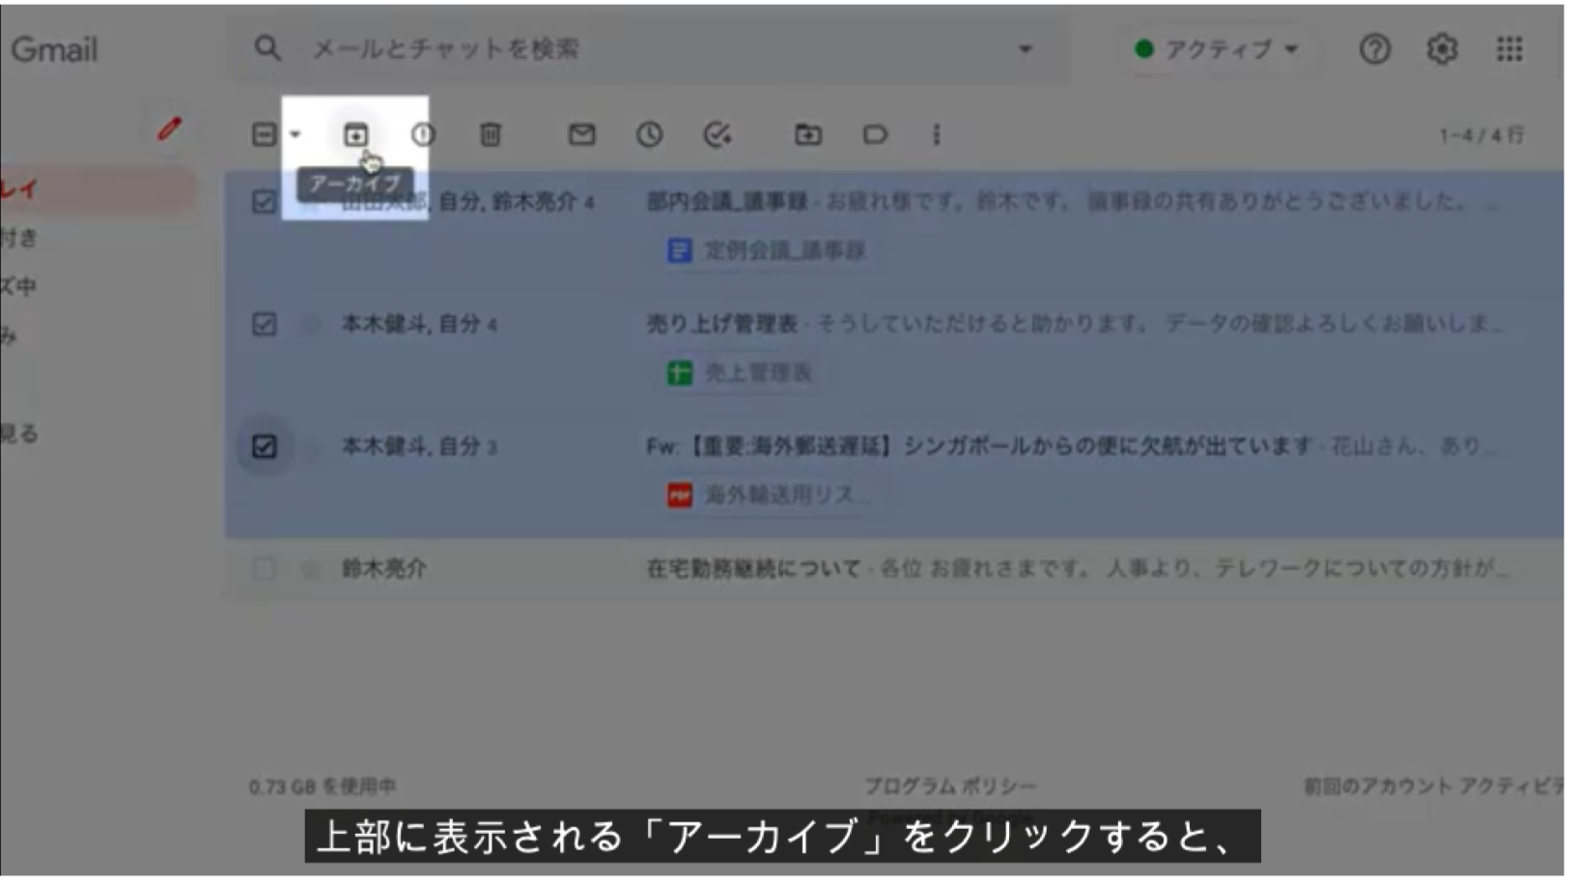Open the Labels tag icon
The height and width of the screenshot is (887, 1575).
[x=875, y=134]
